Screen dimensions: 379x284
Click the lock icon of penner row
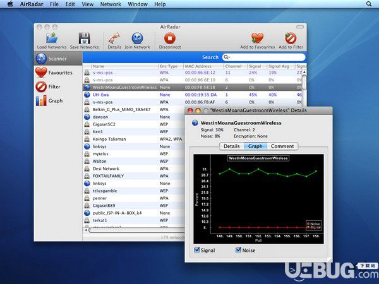(87, 198)
